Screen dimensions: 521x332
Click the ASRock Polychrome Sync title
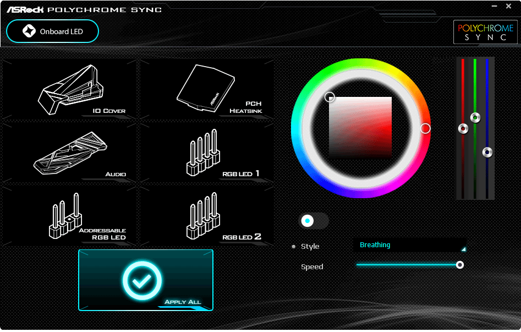[x=84, y=10]
